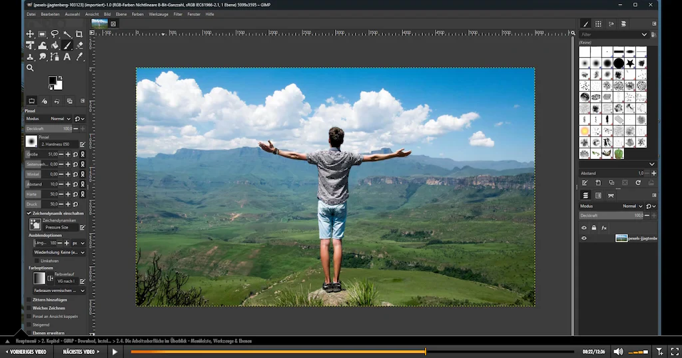
Task: Select the black star brush
Action: coord(630,63)
